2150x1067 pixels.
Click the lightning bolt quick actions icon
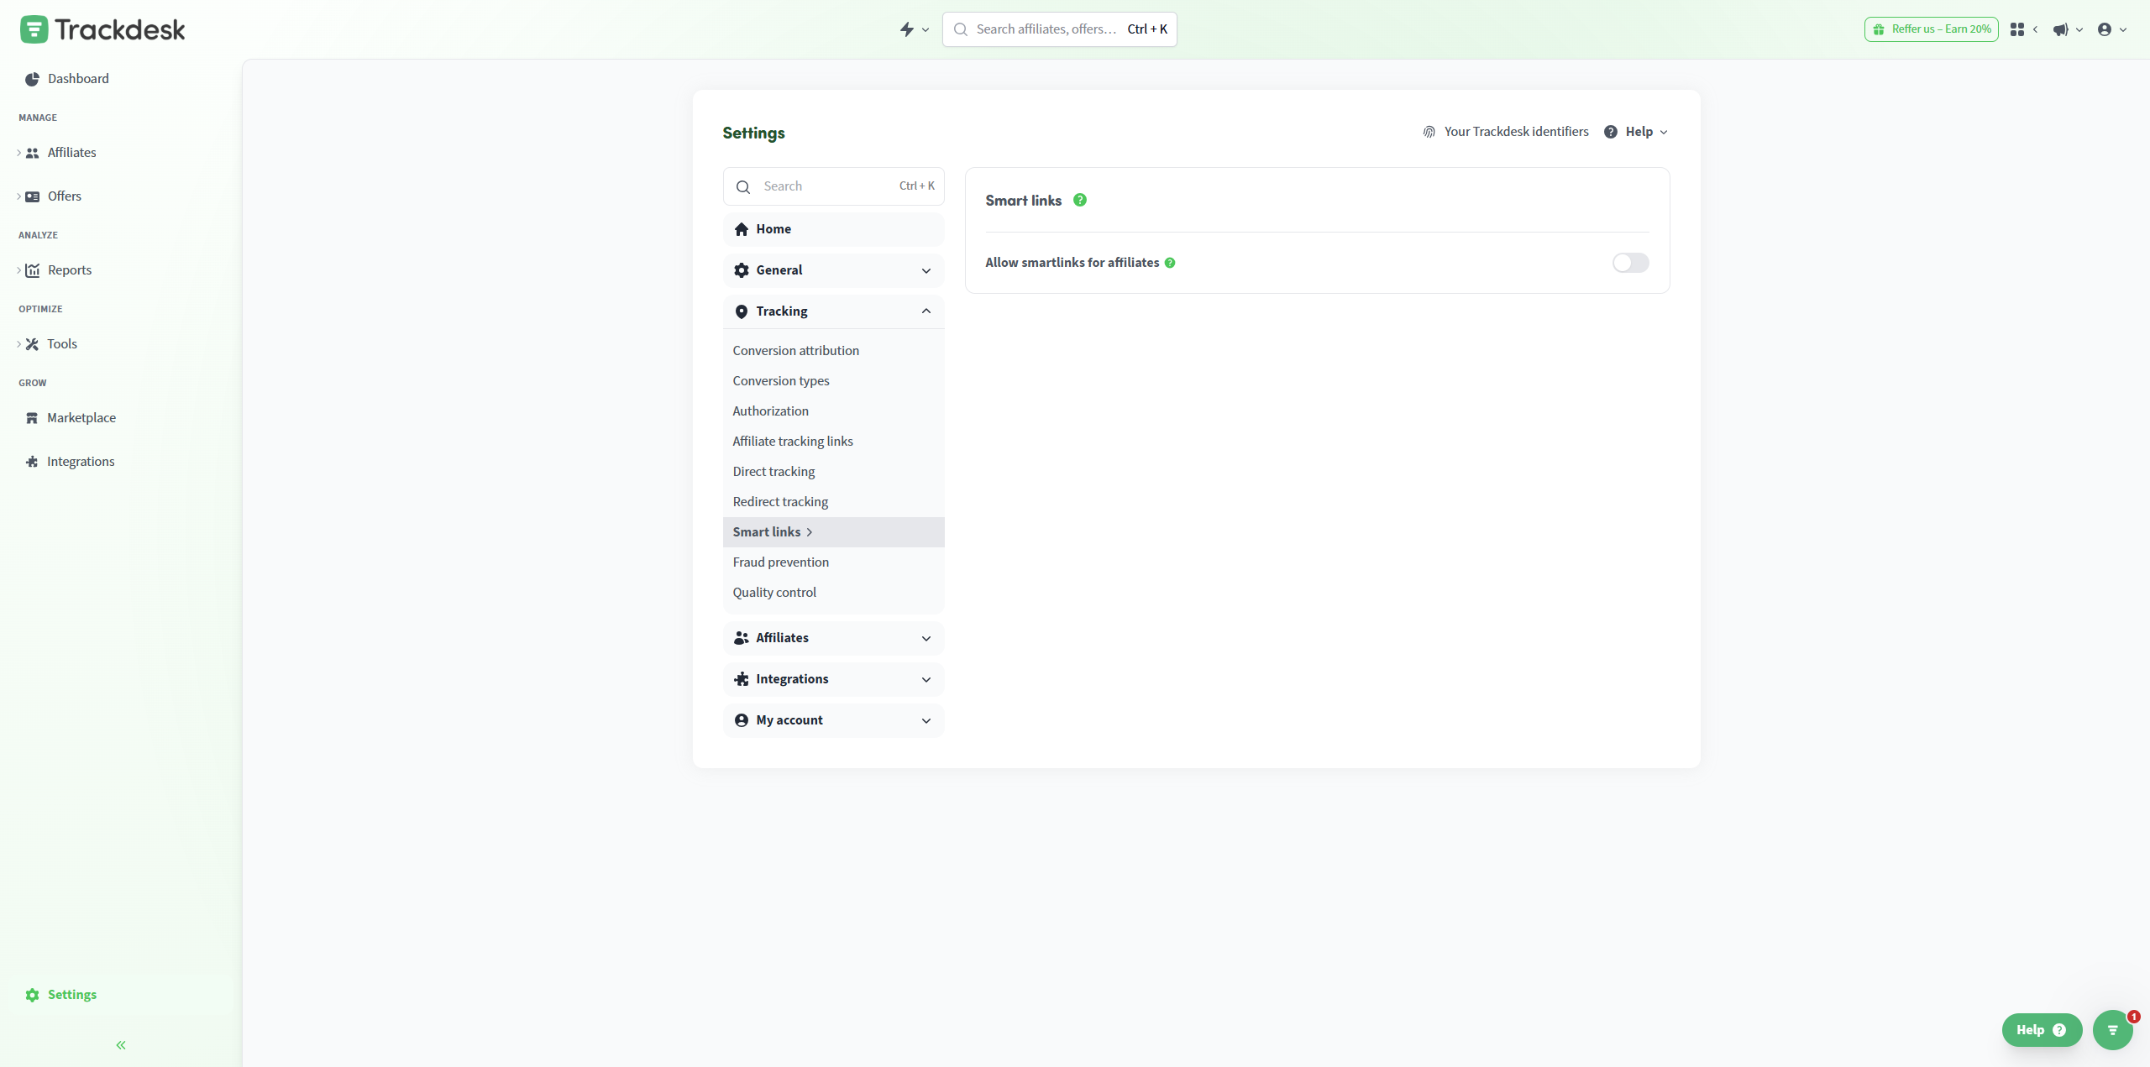pos(907,29)
